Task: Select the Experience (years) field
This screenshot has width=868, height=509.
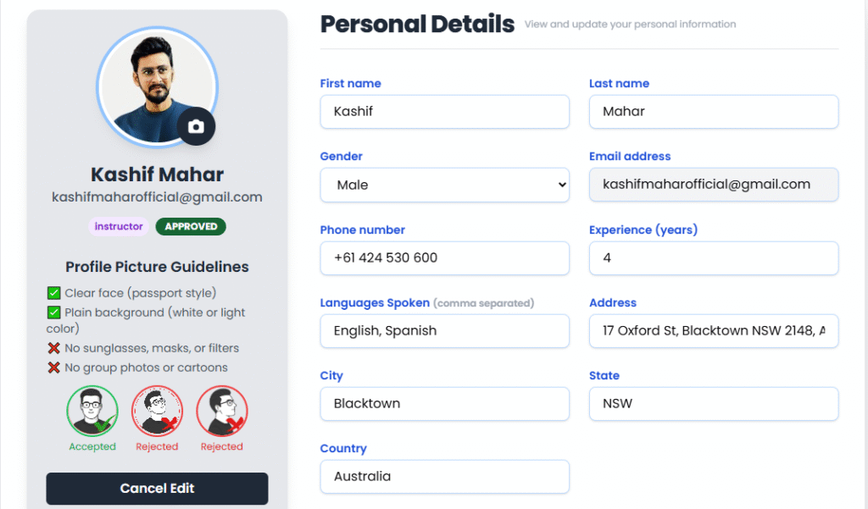Action: point(713,258)
